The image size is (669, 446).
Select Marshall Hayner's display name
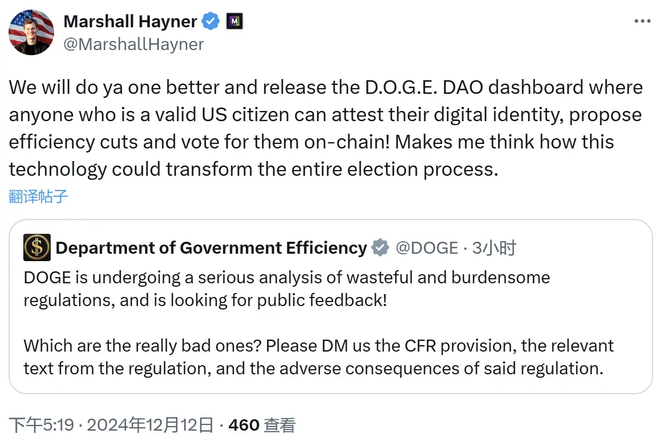tap(130, 21)
